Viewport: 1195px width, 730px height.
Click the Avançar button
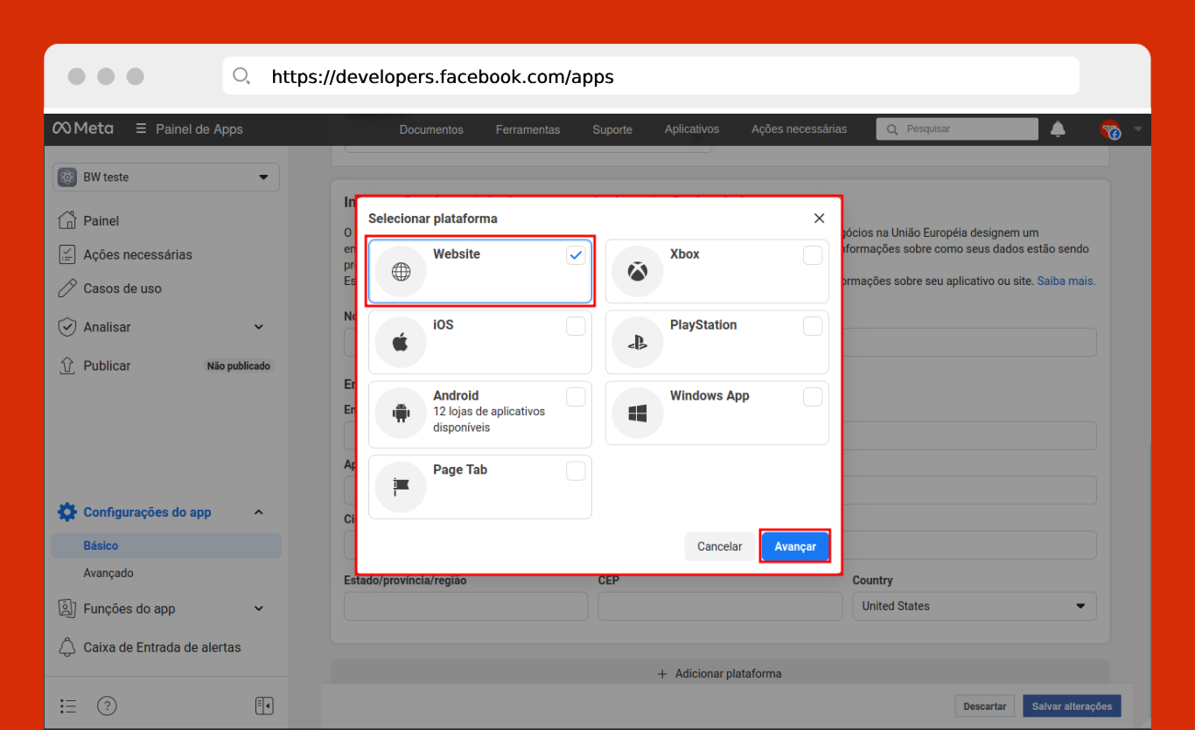[x=795, y=546]
